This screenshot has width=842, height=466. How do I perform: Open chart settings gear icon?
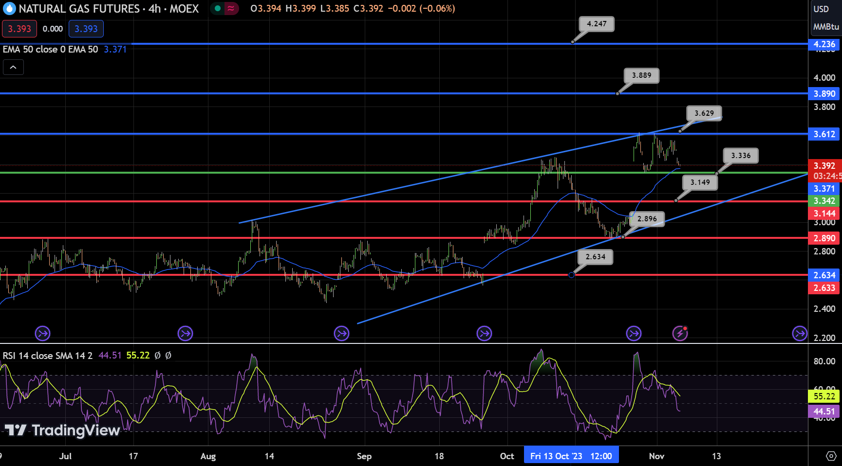point(831,456)
